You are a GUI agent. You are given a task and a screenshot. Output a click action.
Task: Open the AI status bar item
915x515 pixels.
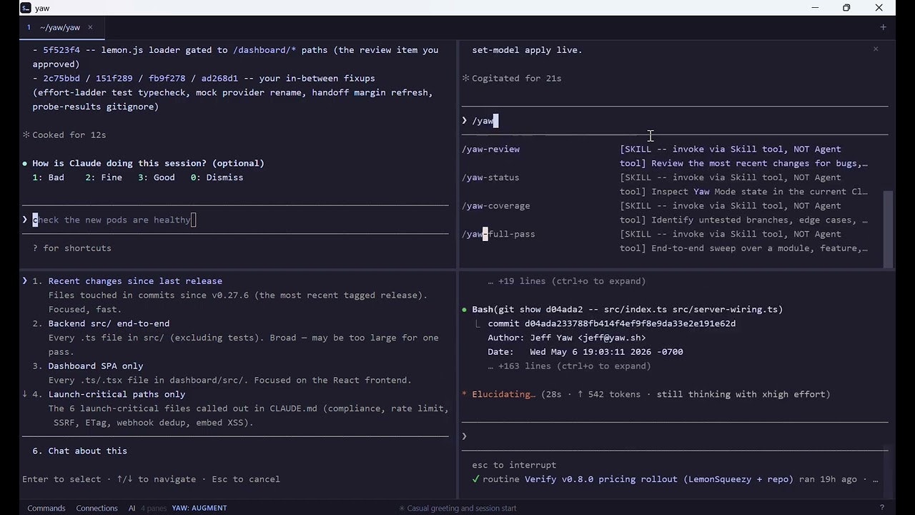click(132, 508)
